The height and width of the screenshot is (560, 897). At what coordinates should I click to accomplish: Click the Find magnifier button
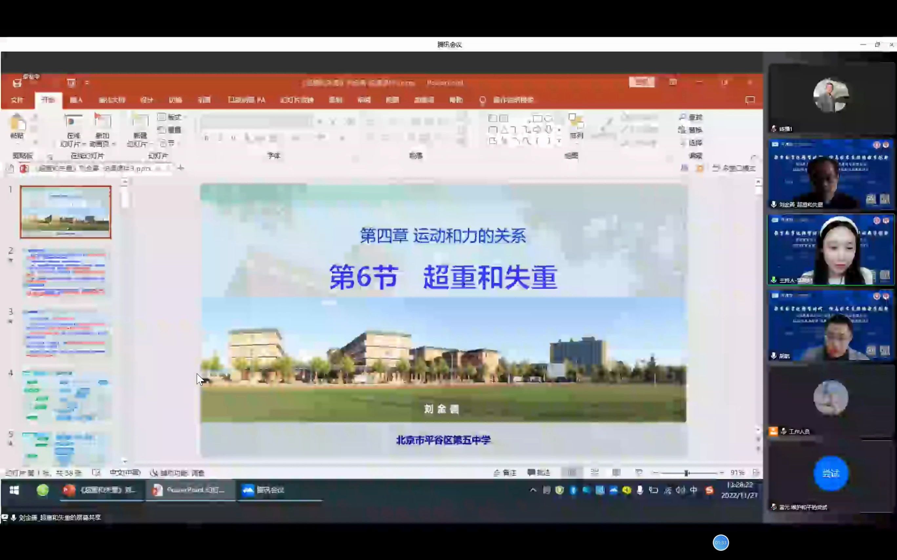(691, 117)
